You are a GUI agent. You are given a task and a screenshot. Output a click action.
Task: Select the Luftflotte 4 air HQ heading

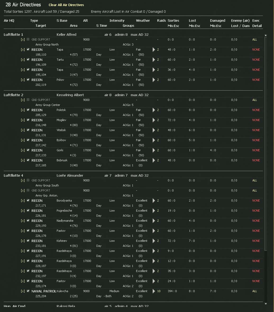(x=13, y=176)
